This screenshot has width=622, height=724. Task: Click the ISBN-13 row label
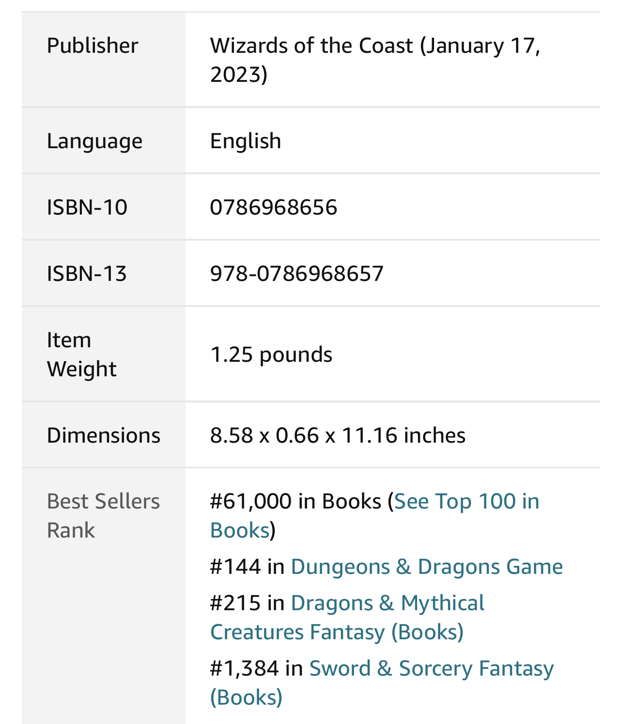click(87, 274)
